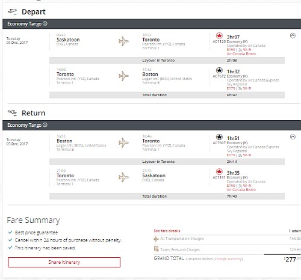Viewport: 301px width, 280px height.
Task: Click the airplane icon between Boston and Toronto
Action: [x=123, y=142]
